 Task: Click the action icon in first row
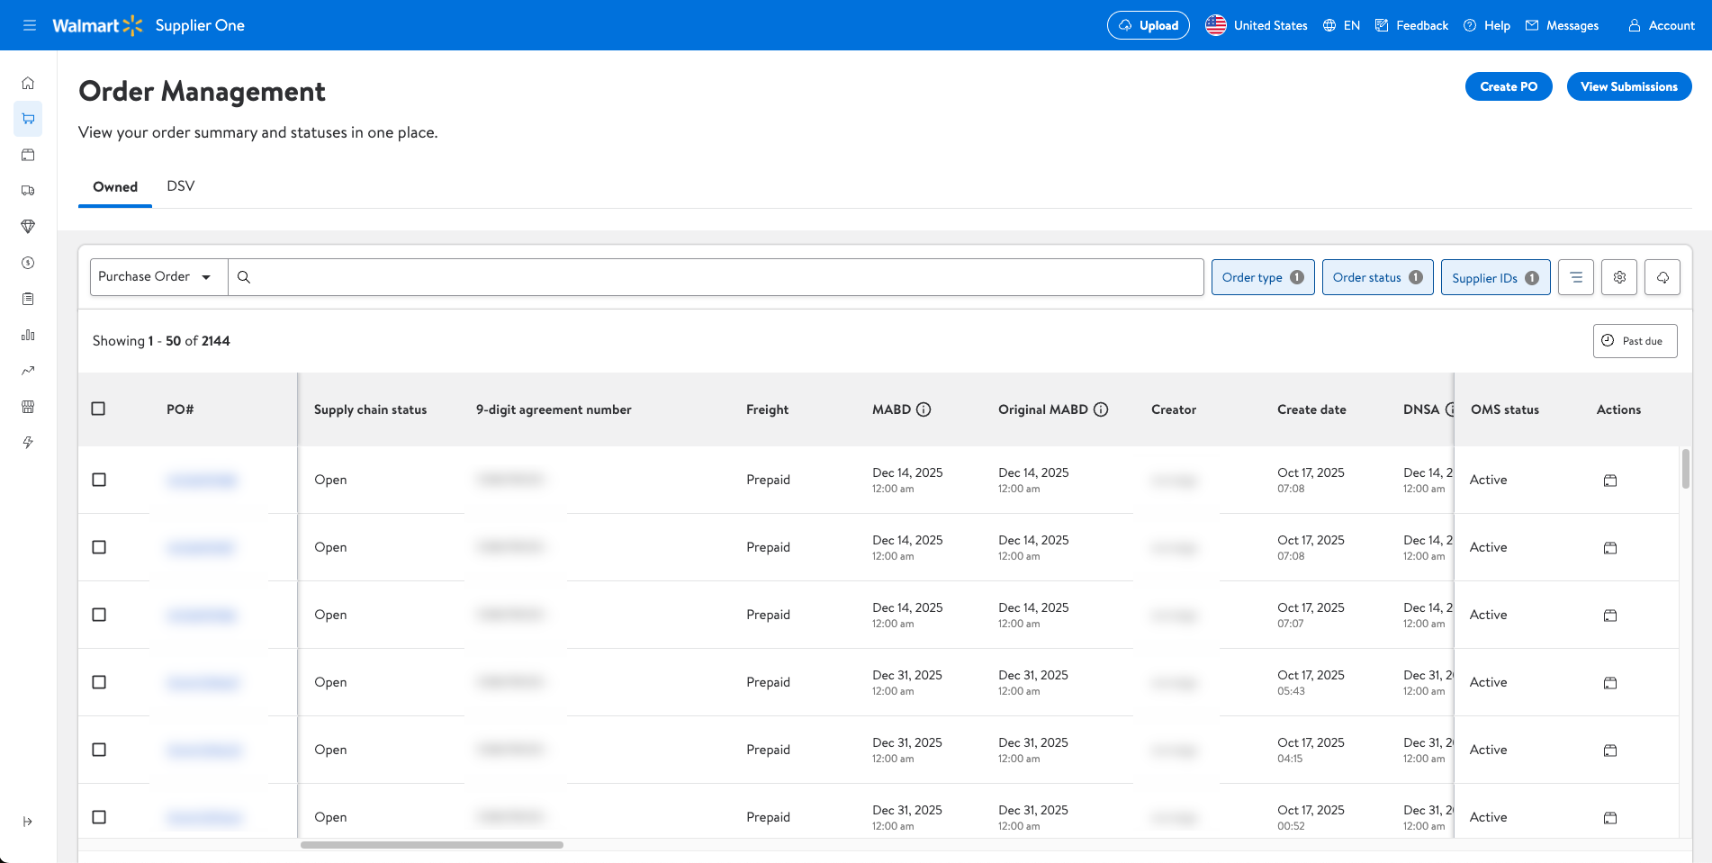[1610, 481]
